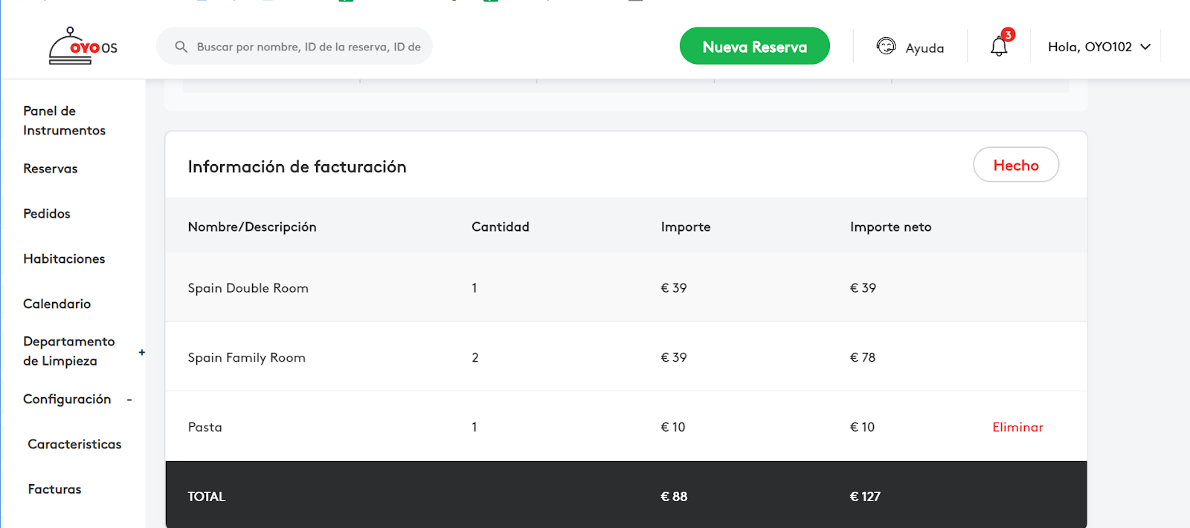Open Habitaciones in the sidebar
This screenshot has width=1190, height=528.
click(64, 258)
